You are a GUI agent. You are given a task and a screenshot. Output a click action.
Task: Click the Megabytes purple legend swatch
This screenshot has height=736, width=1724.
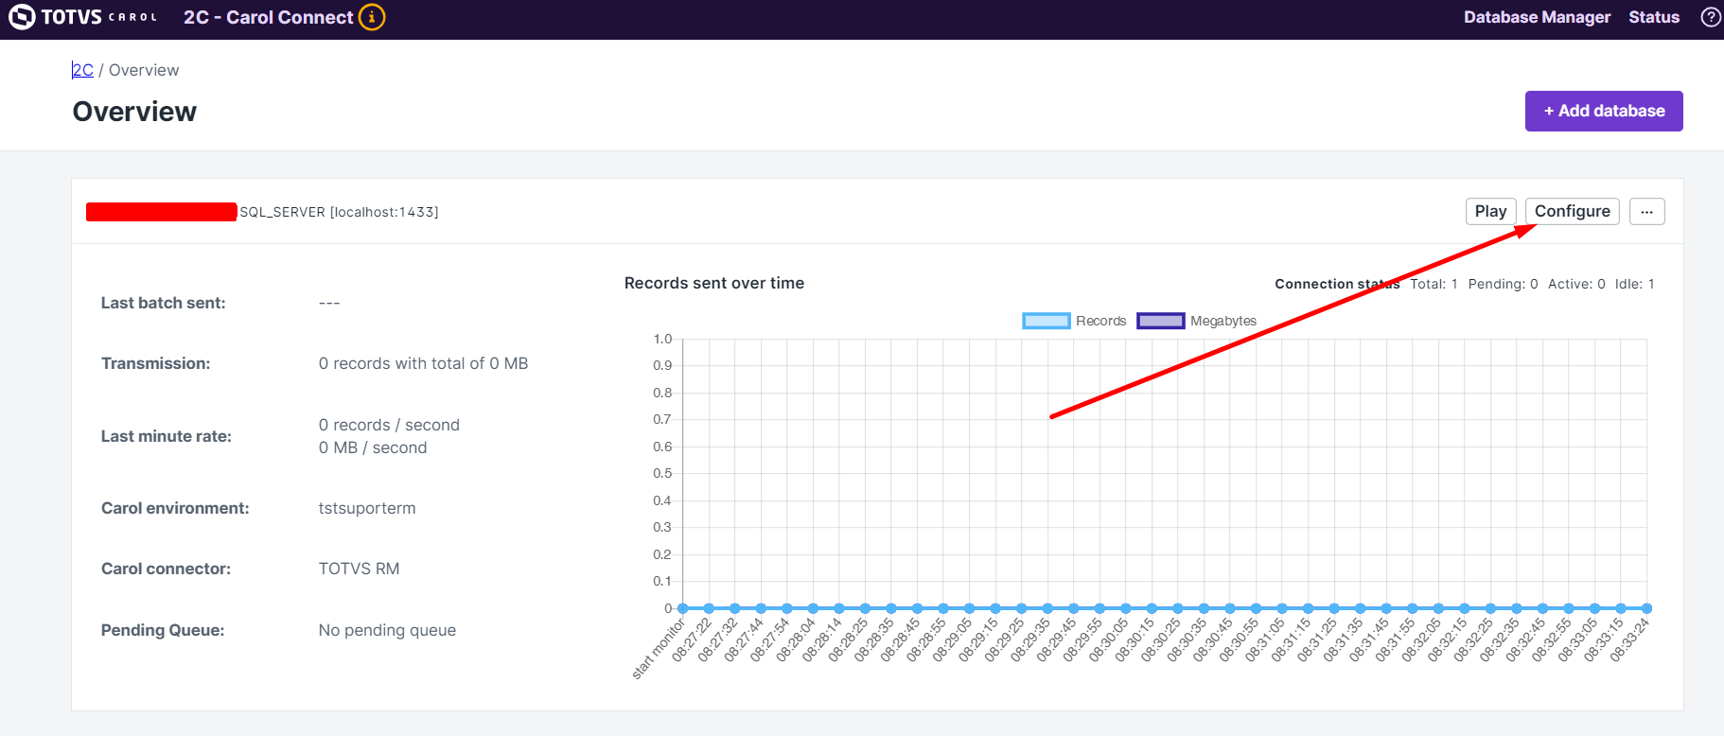tap(1160, 321)
